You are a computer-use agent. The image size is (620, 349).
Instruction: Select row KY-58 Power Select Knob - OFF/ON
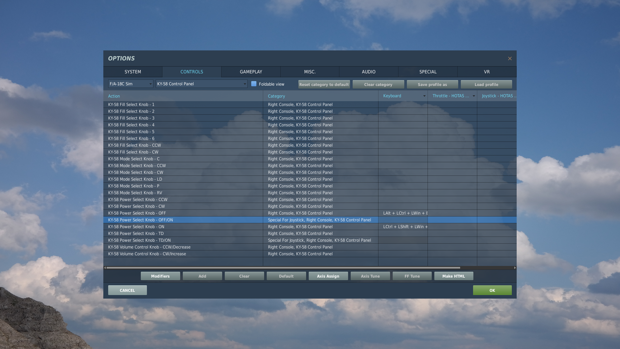click(x=310, y=220)
